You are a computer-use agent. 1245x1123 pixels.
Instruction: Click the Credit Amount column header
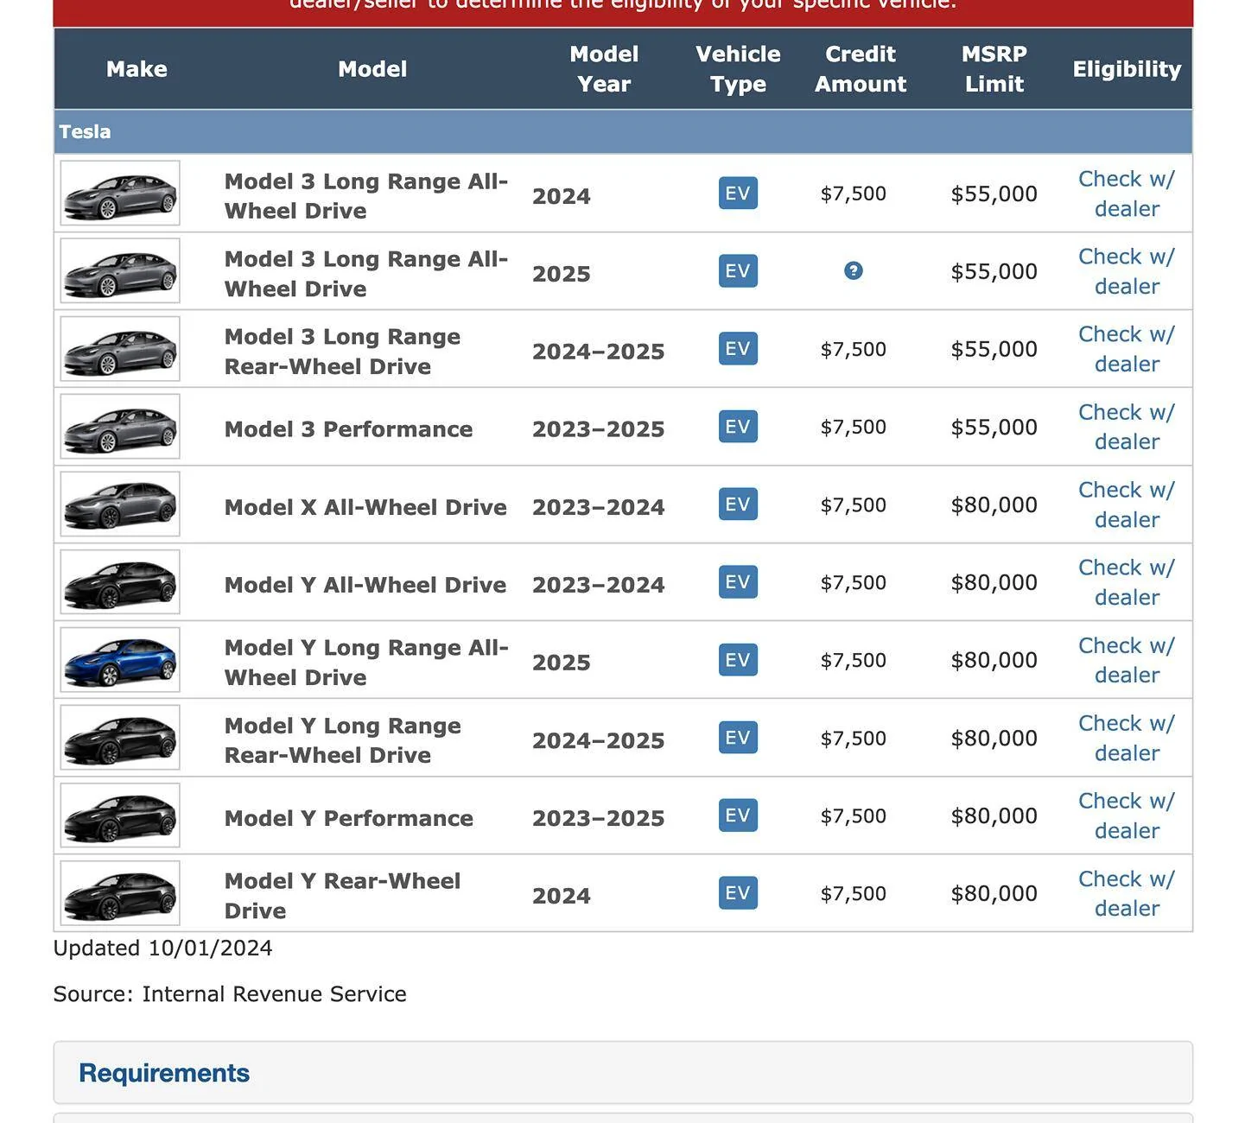(x=861, y=69)
